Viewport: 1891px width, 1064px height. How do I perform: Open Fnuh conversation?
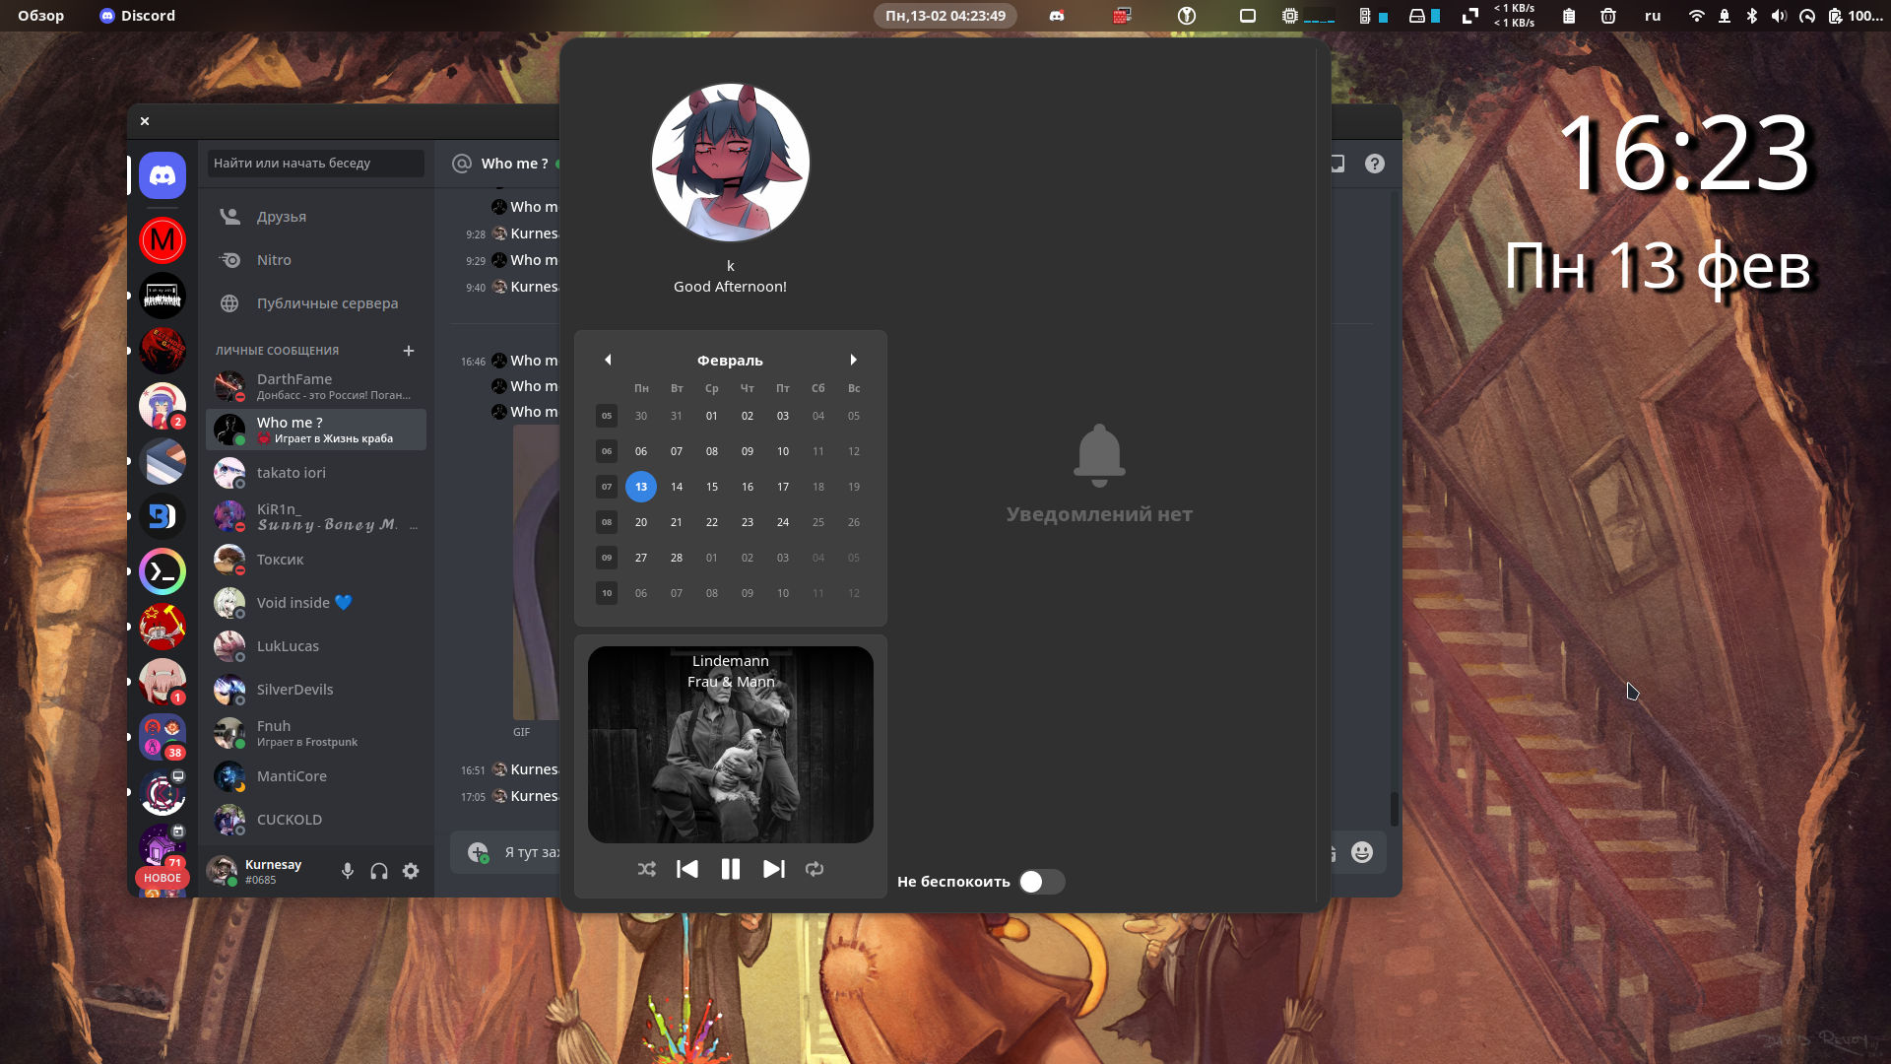pyautogui.click(x=316, y=733)
